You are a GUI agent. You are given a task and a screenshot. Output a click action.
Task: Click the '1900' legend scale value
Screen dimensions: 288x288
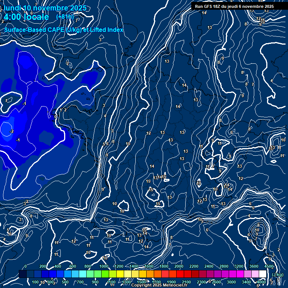point(171,282)
